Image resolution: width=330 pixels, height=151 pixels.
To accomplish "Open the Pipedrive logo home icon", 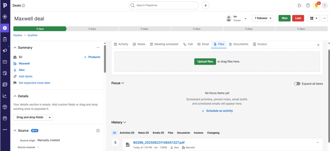I will coord(5,5).
